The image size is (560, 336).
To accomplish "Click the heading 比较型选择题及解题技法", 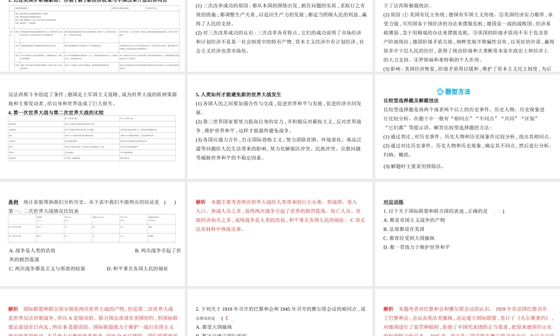I will pyautogui.click(x=411, y=101).
